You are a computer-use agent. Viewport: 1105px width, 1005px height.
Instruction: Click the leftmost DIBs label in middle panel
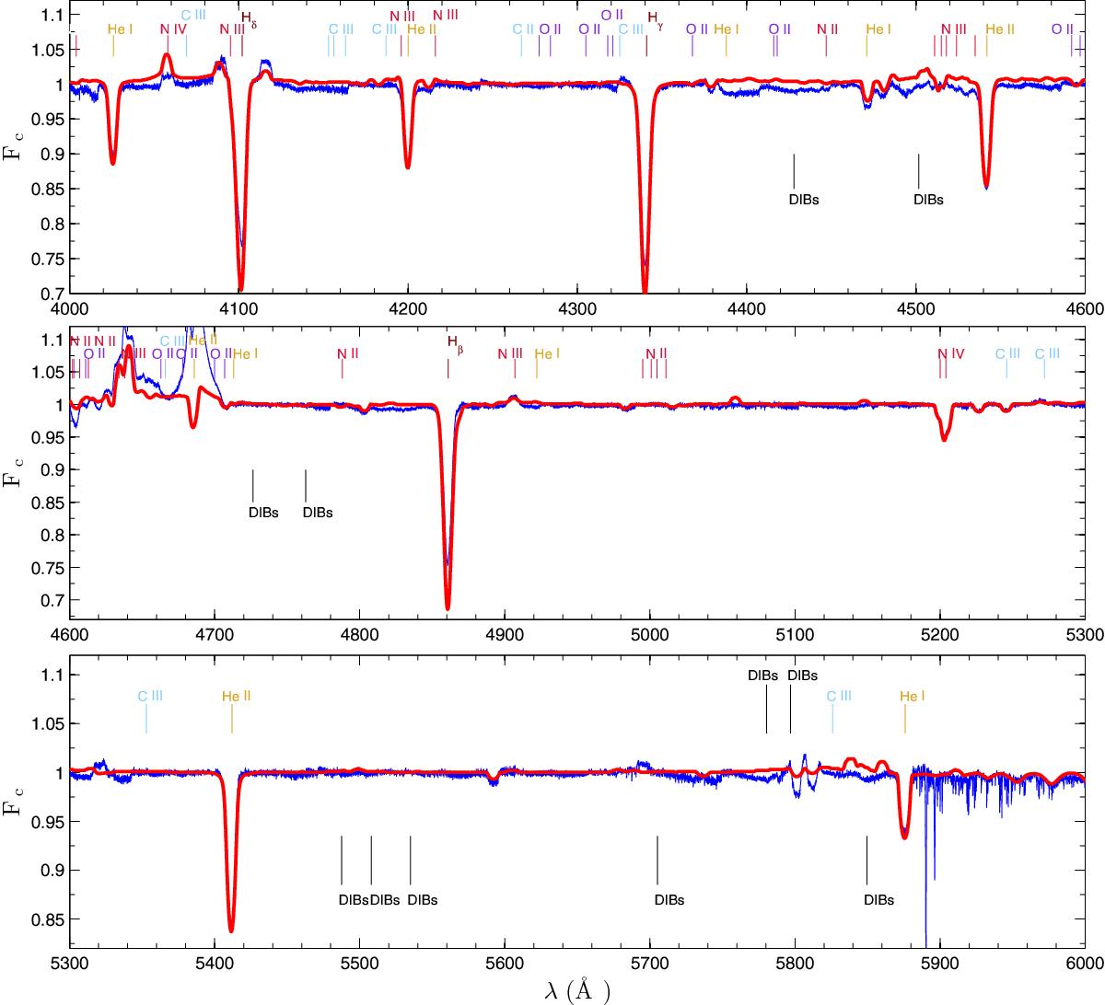[263, 513]
